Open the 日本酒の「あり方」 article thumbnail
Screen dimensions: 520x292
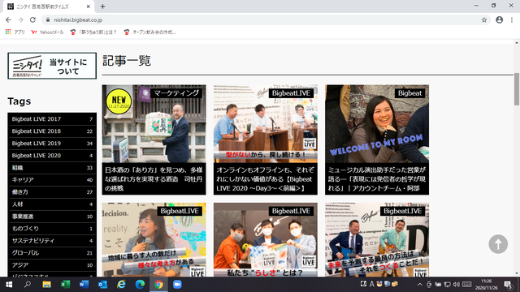click(154, 124)
